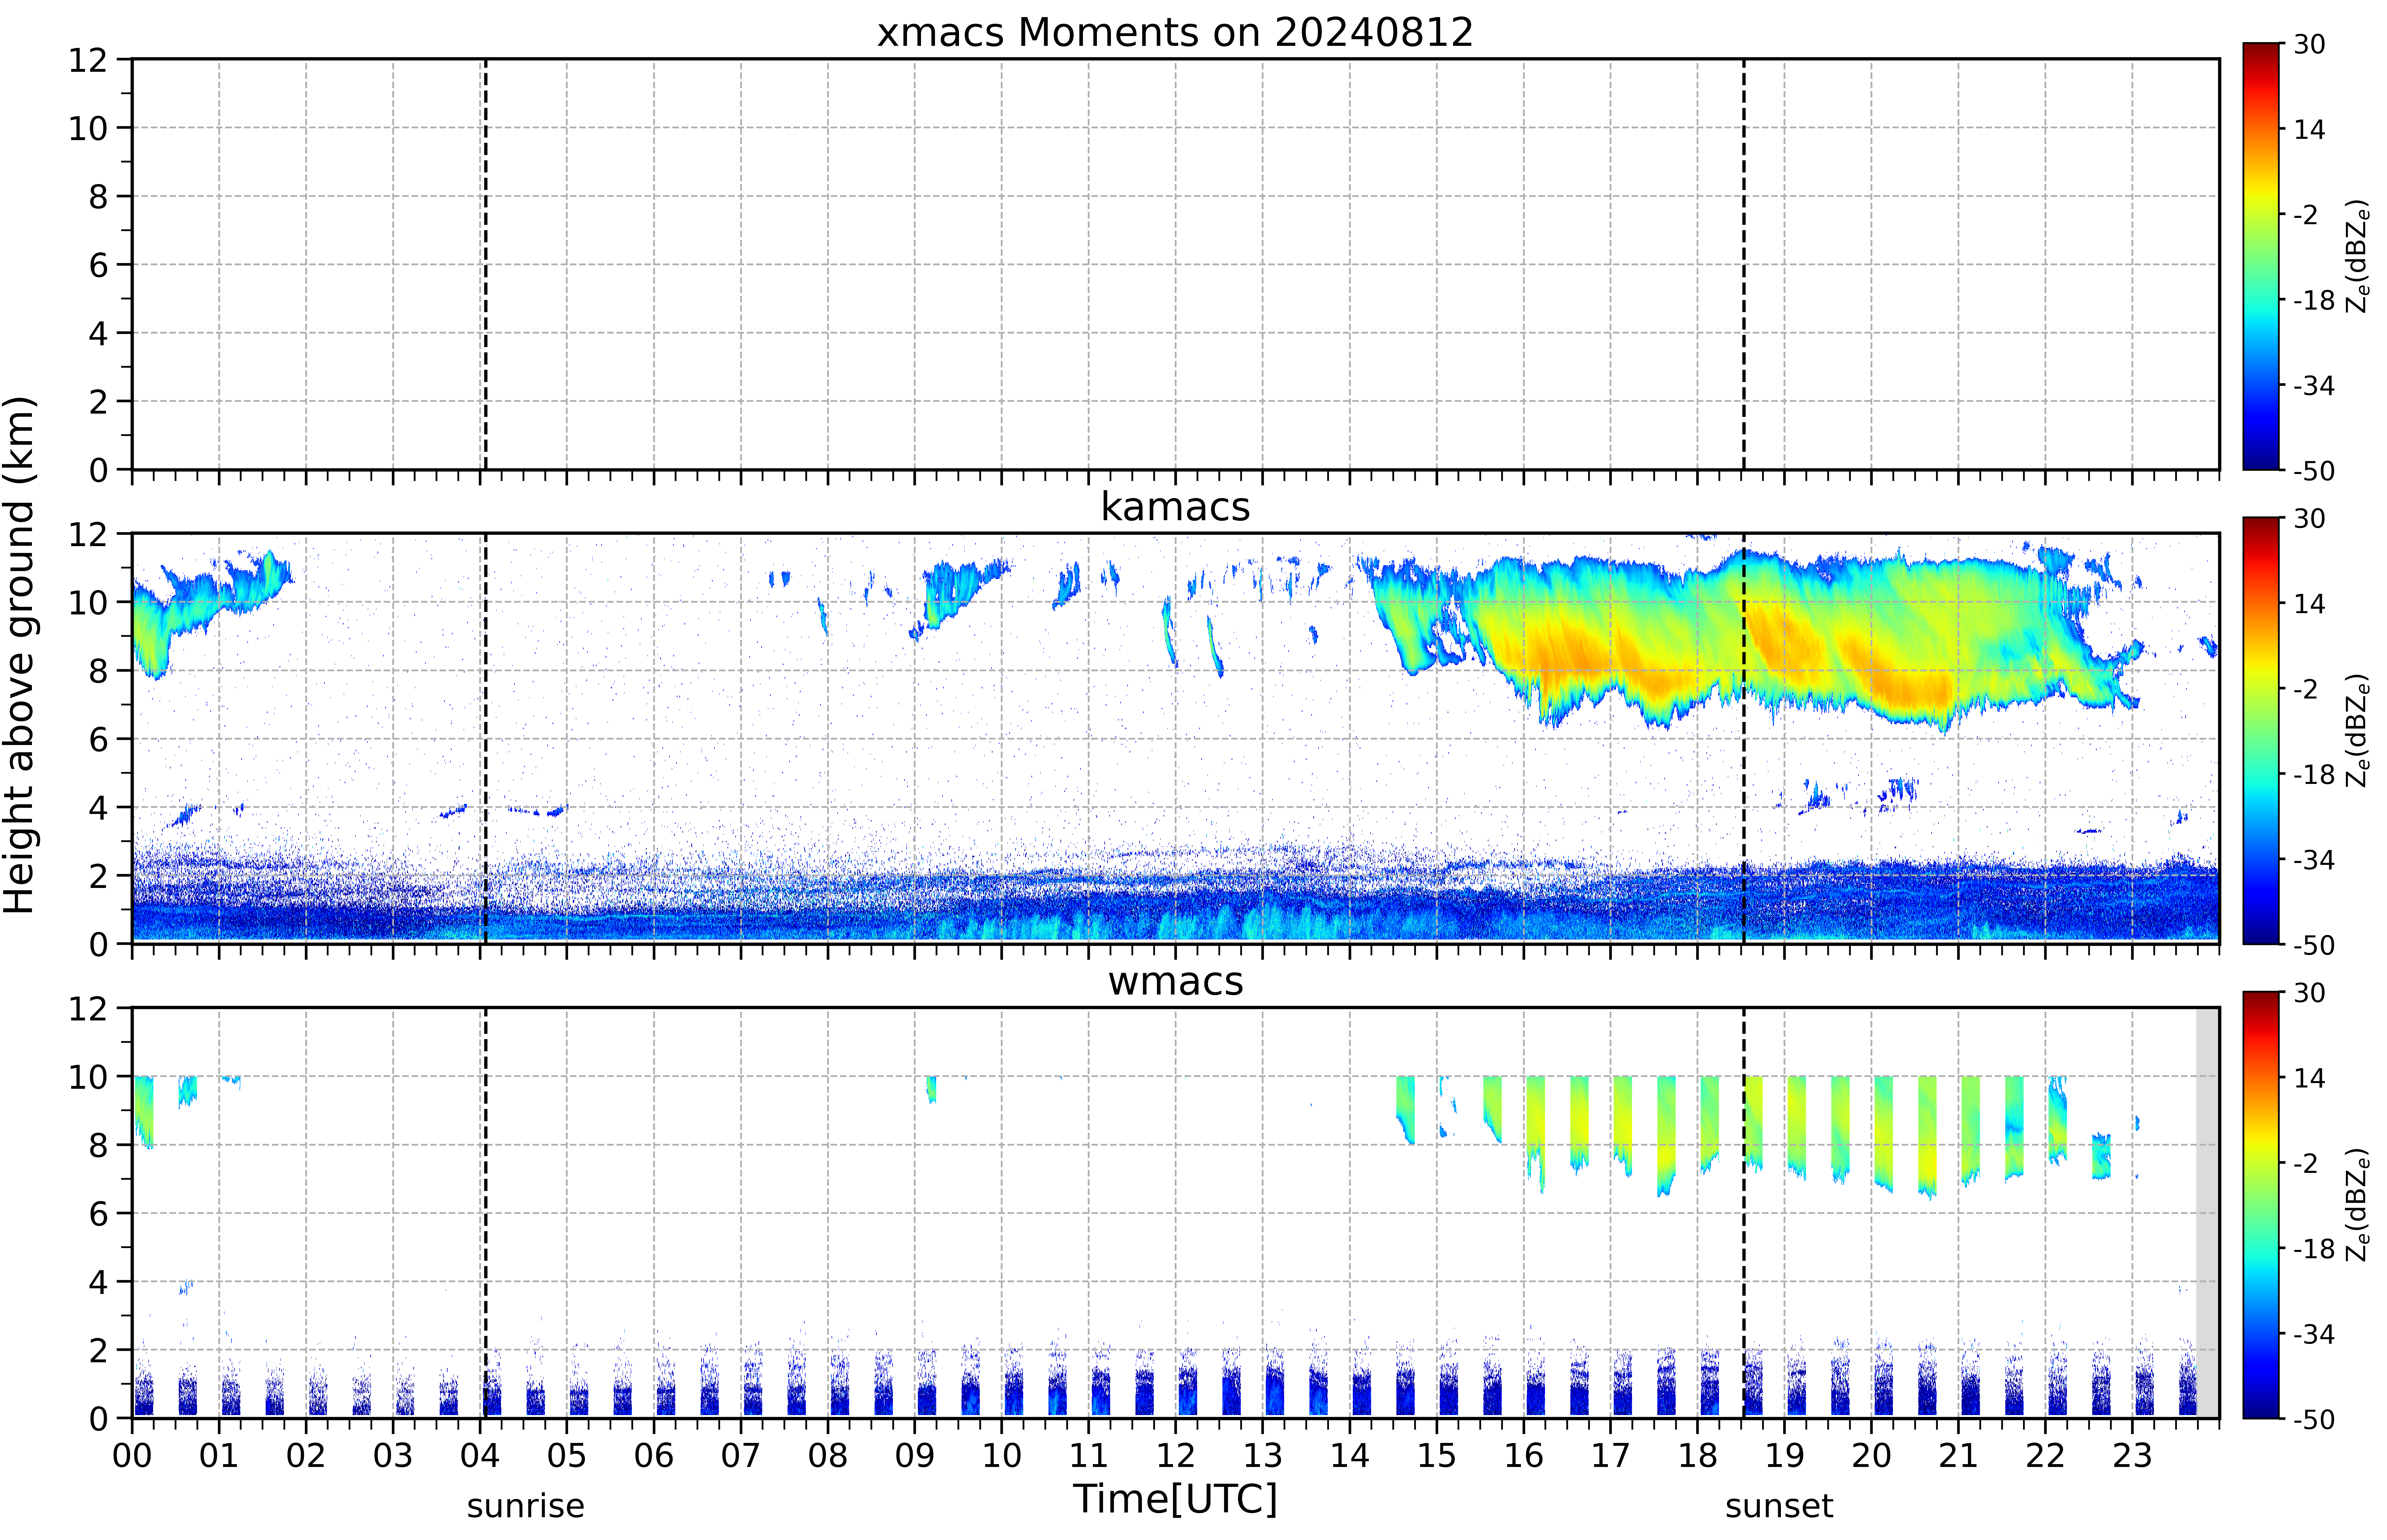This screenshot has width=2387, height=1540.
Task: Click the sunset label below the time axis
Action: click(x=1779, y=1505)
